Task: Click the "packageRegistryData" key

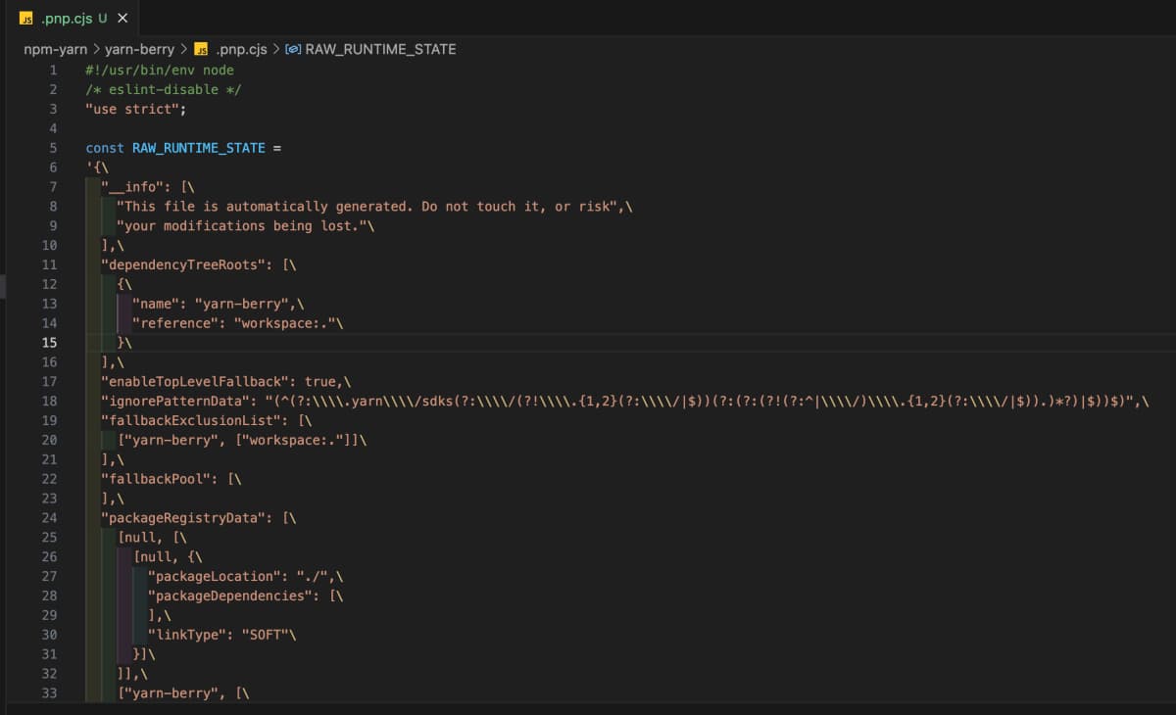Action: click(183, 517)
